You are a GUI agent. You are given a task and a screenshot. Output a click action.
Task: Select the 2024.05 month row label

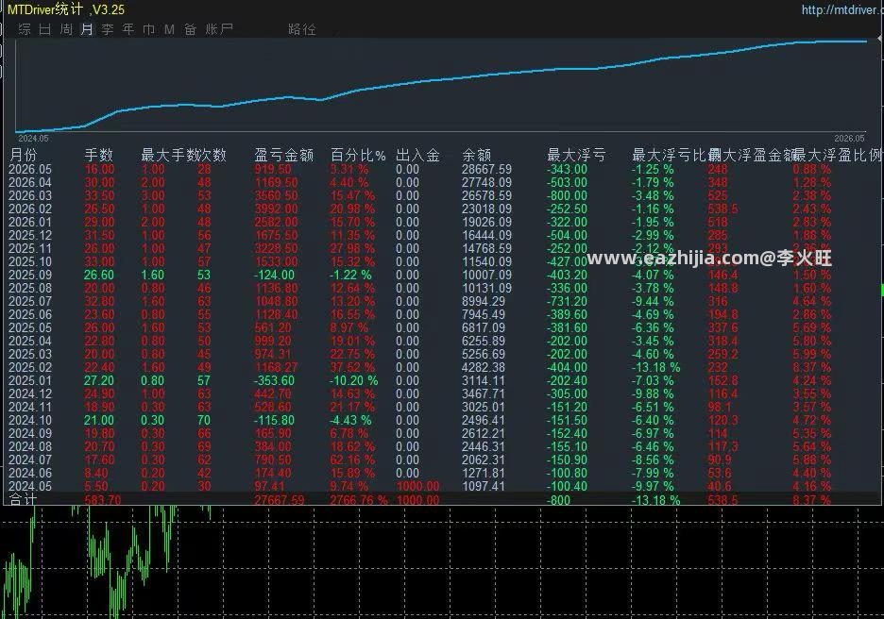coord(30,487)
